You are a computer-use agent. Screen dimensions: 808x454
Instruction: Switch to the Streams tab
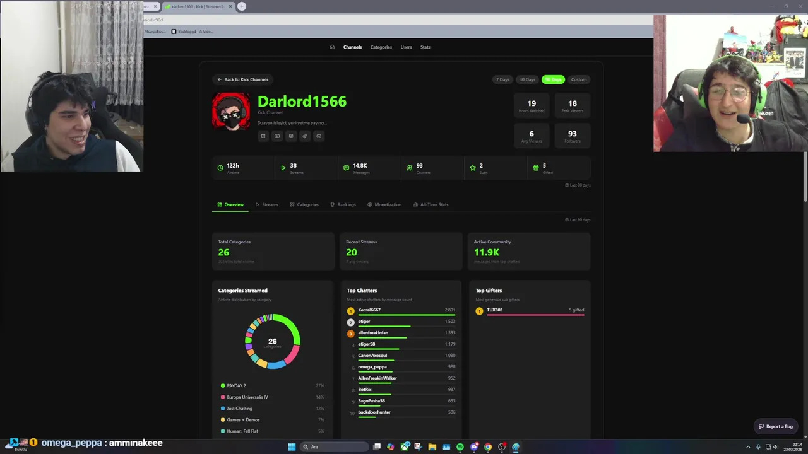click(x=267, y=204)
